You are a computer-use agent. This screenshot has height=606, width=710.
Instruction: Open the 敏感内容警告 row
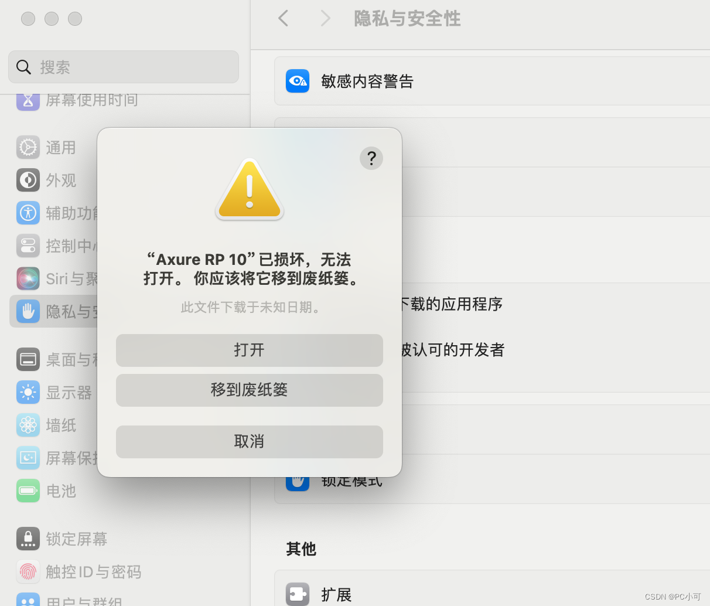point(492,81)
